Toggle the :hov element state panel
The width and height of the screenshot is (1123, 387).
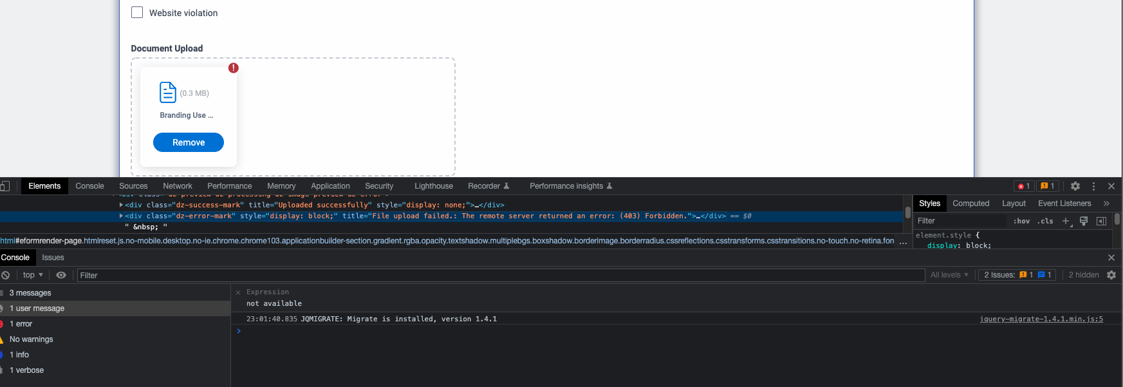pyautogui.click(x=1022, y=221)
